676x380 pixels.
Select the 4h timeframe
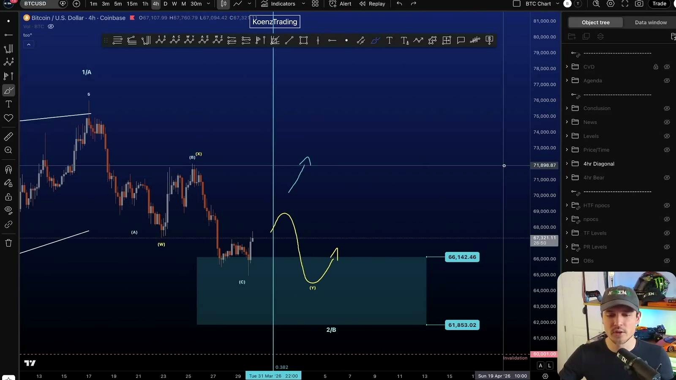point(156,4)
